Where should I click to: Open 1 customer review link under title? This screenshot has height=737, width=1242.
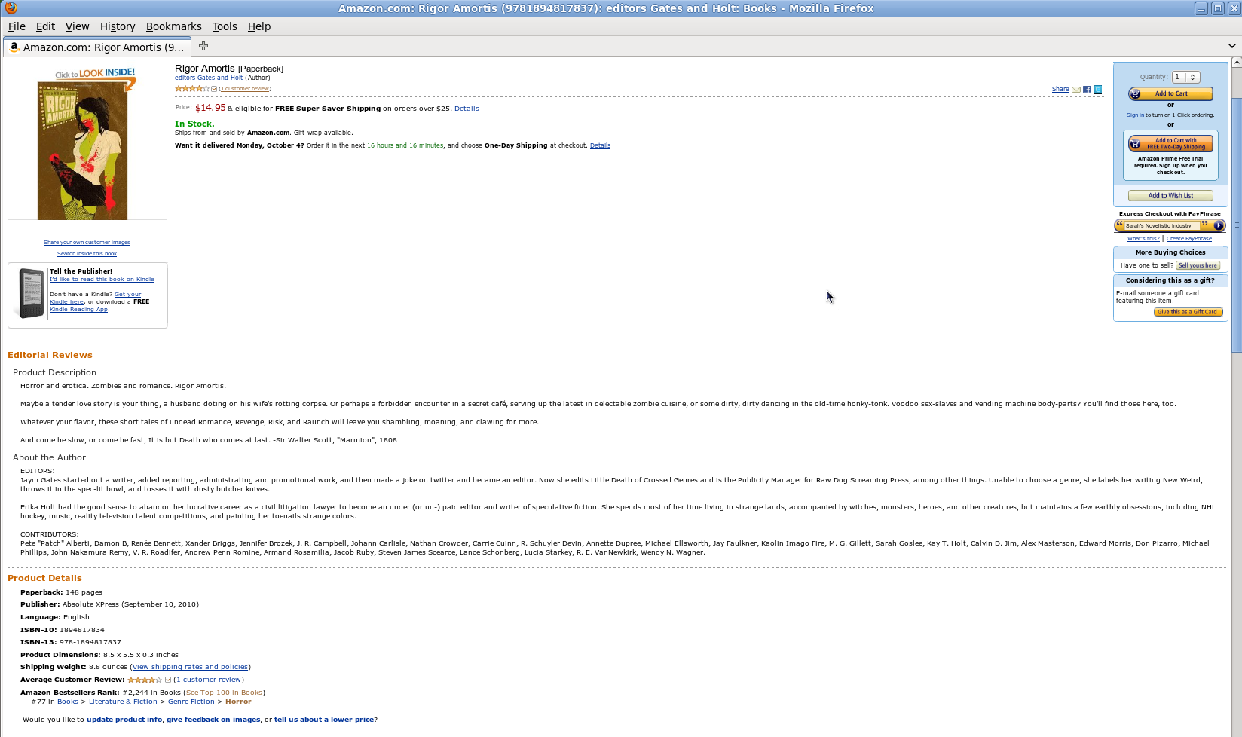point(245,89)
